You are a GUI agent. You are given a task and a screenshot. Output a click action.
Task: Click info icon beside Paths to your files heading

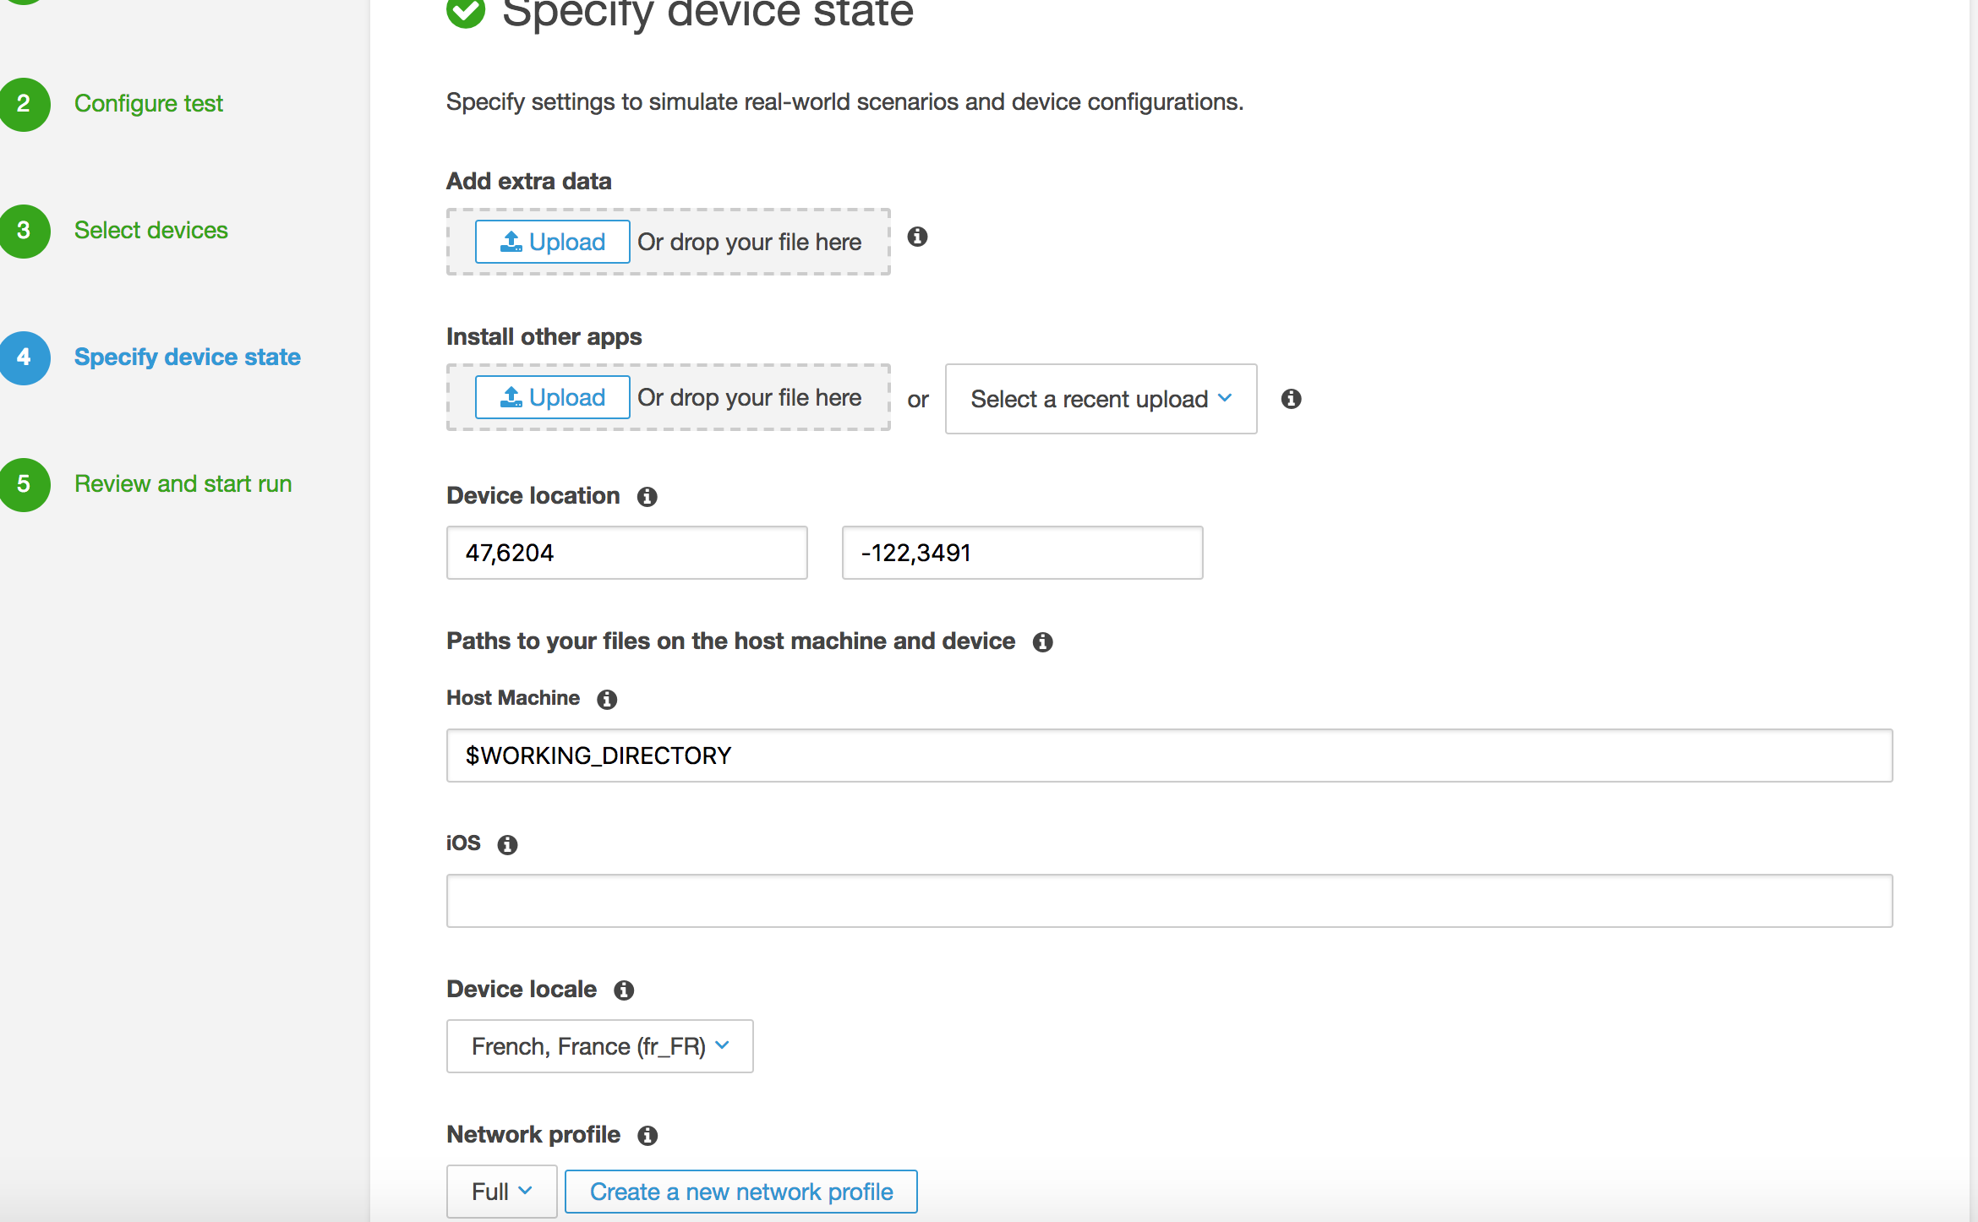(x=1042, y=642)
